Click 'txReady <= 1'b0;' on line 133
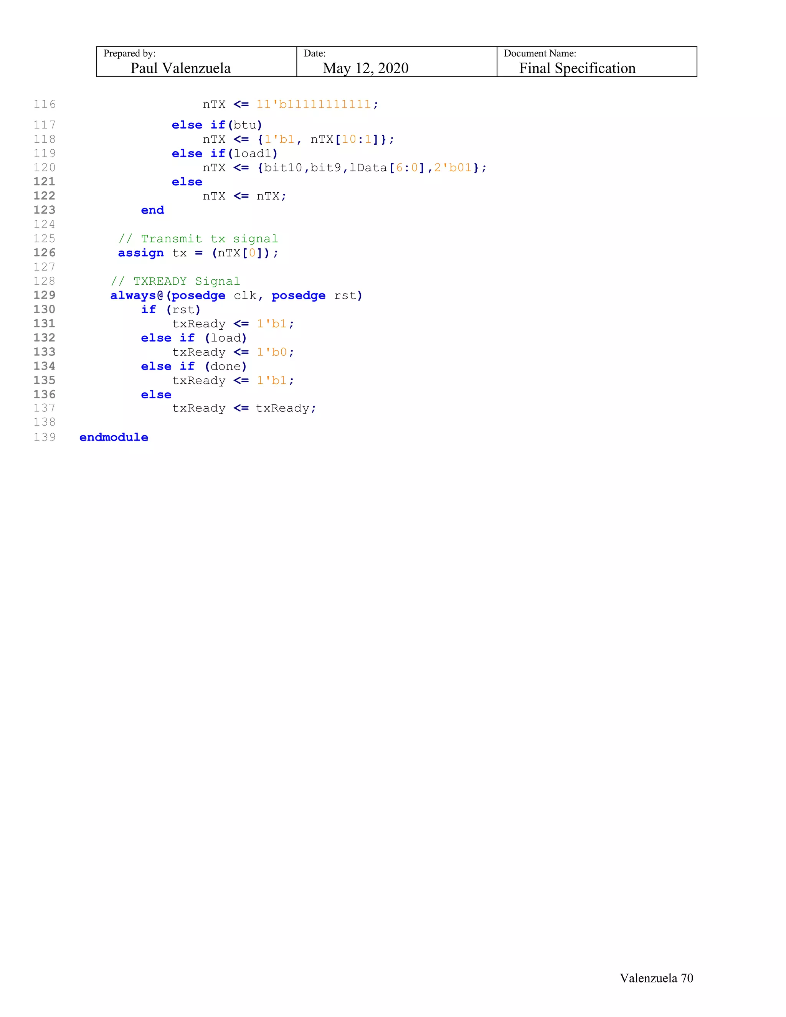 233,353
